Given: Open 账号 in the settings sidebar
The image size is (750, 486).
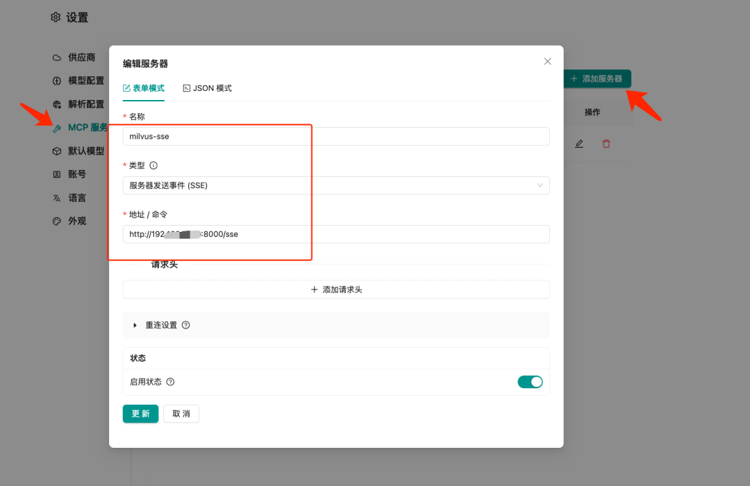Looking at the screenshot, I should [69, 174].
